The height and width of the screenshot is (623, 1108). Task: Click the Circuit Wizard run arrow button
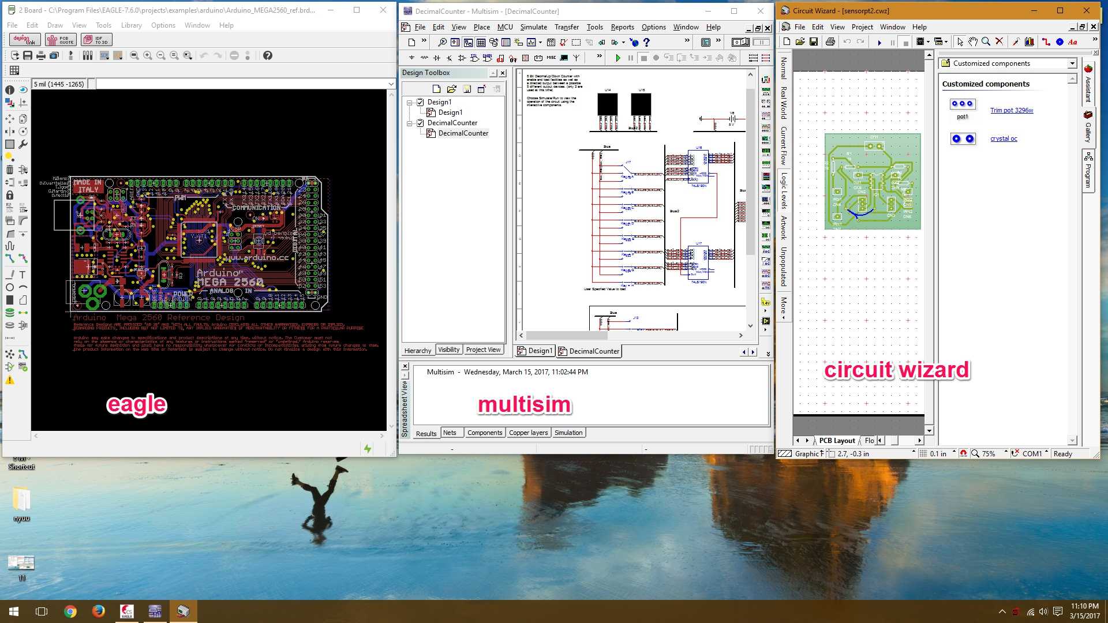coord(879,42)
